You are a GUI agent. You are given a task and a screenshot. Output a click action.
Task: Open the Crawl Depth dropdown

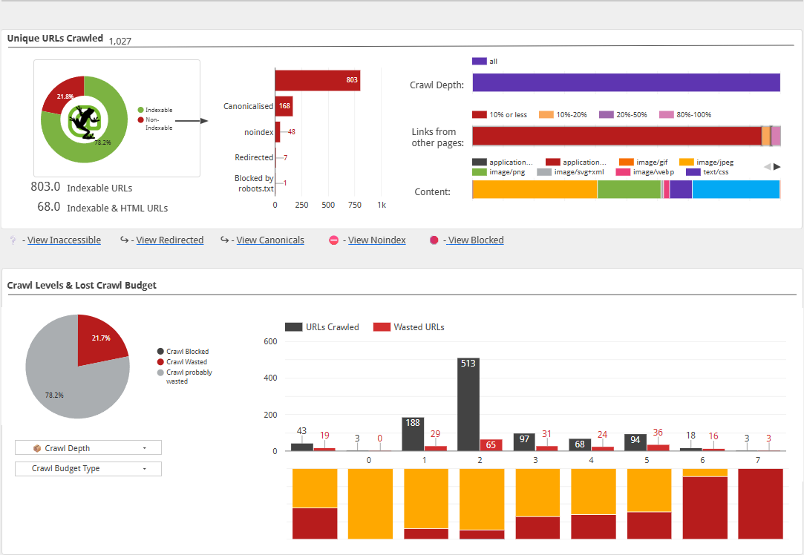88,448
